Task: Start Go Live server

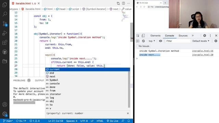Action: coord(113,121)
